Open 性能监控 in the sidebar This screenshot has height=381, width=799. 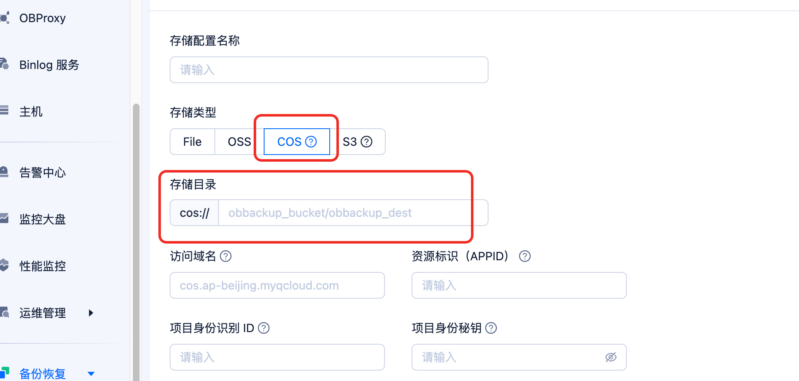[x=42, y=266]
